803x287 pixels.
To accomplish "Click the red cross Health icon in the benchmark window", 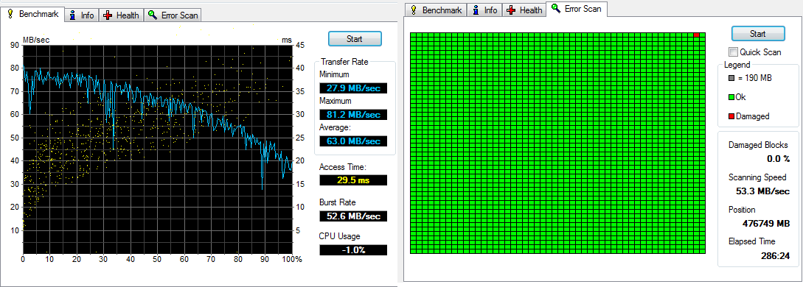I will [x=108, y=15].
